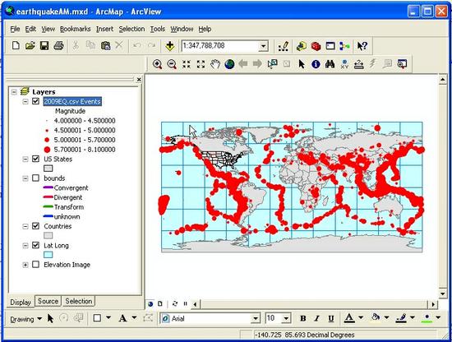Open the Bookmarks menu
This screenshot has height=342, width=452.
click(x=76, y=29)
